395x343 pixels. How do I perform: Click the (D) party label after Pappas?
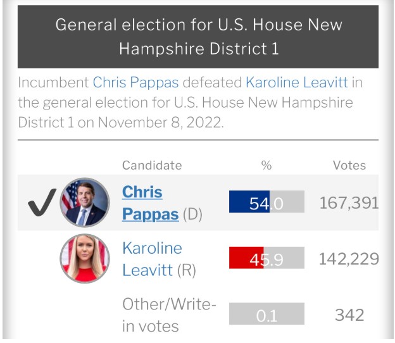192,215
